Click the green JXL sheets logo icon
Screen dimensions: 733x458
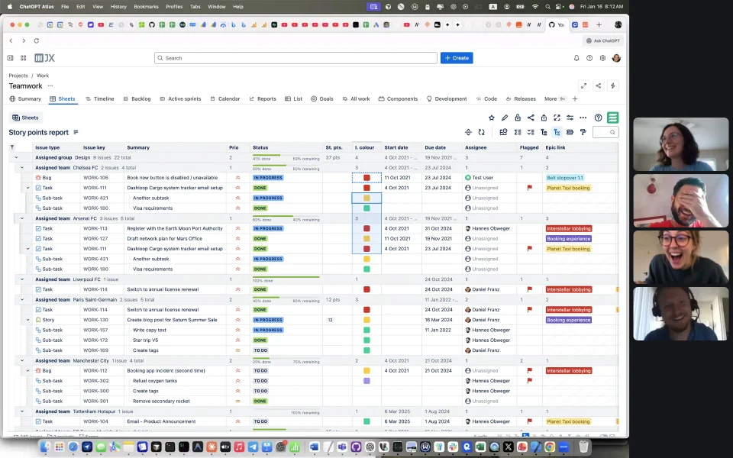pyautogui.click(x=613, y=118)
